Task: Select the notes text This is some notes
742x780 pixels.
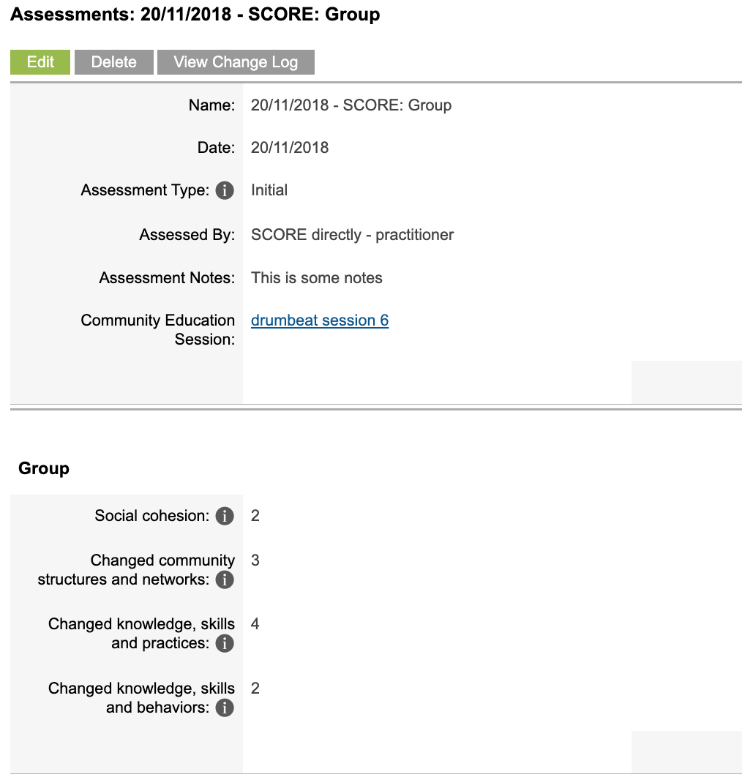Action: tap(316, 278)
